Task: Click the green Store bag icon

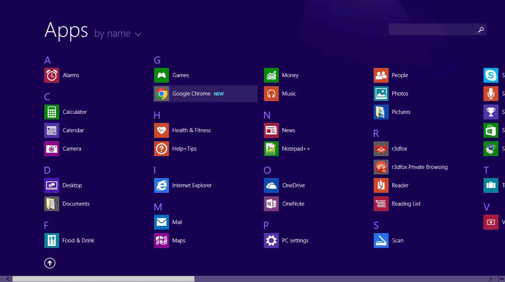Action: [491, 130]
